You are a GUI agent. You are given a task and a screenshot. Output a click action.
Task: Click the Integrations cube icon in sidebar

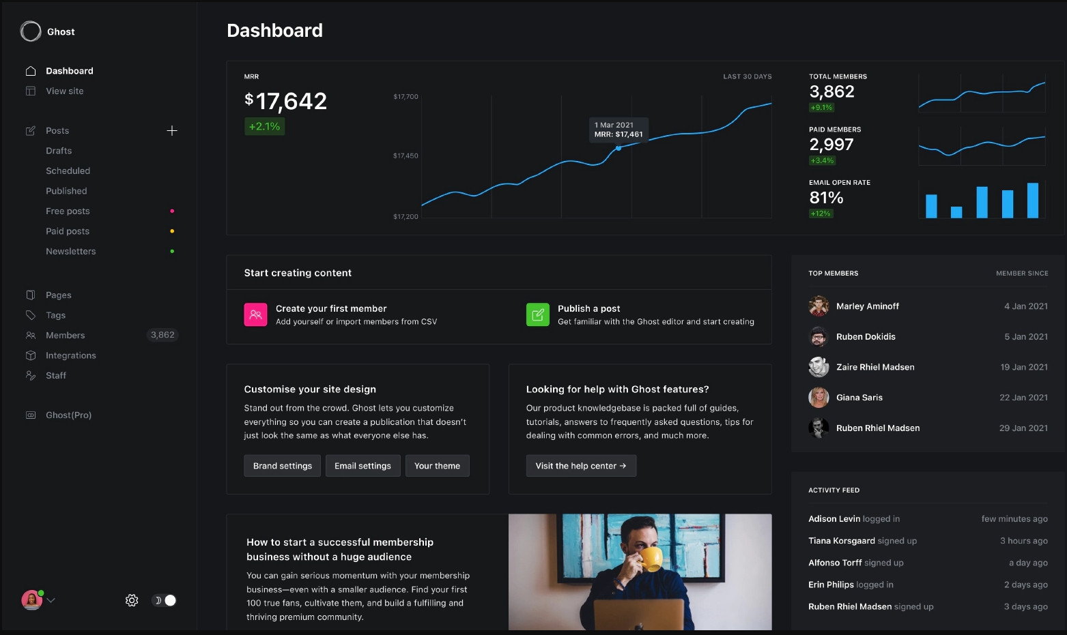pos(31,355)
